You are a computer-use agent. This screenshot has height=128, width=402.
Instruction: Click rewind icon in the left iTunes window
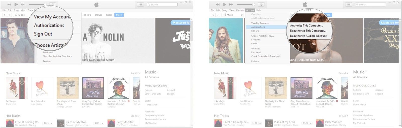click(9, 4)
